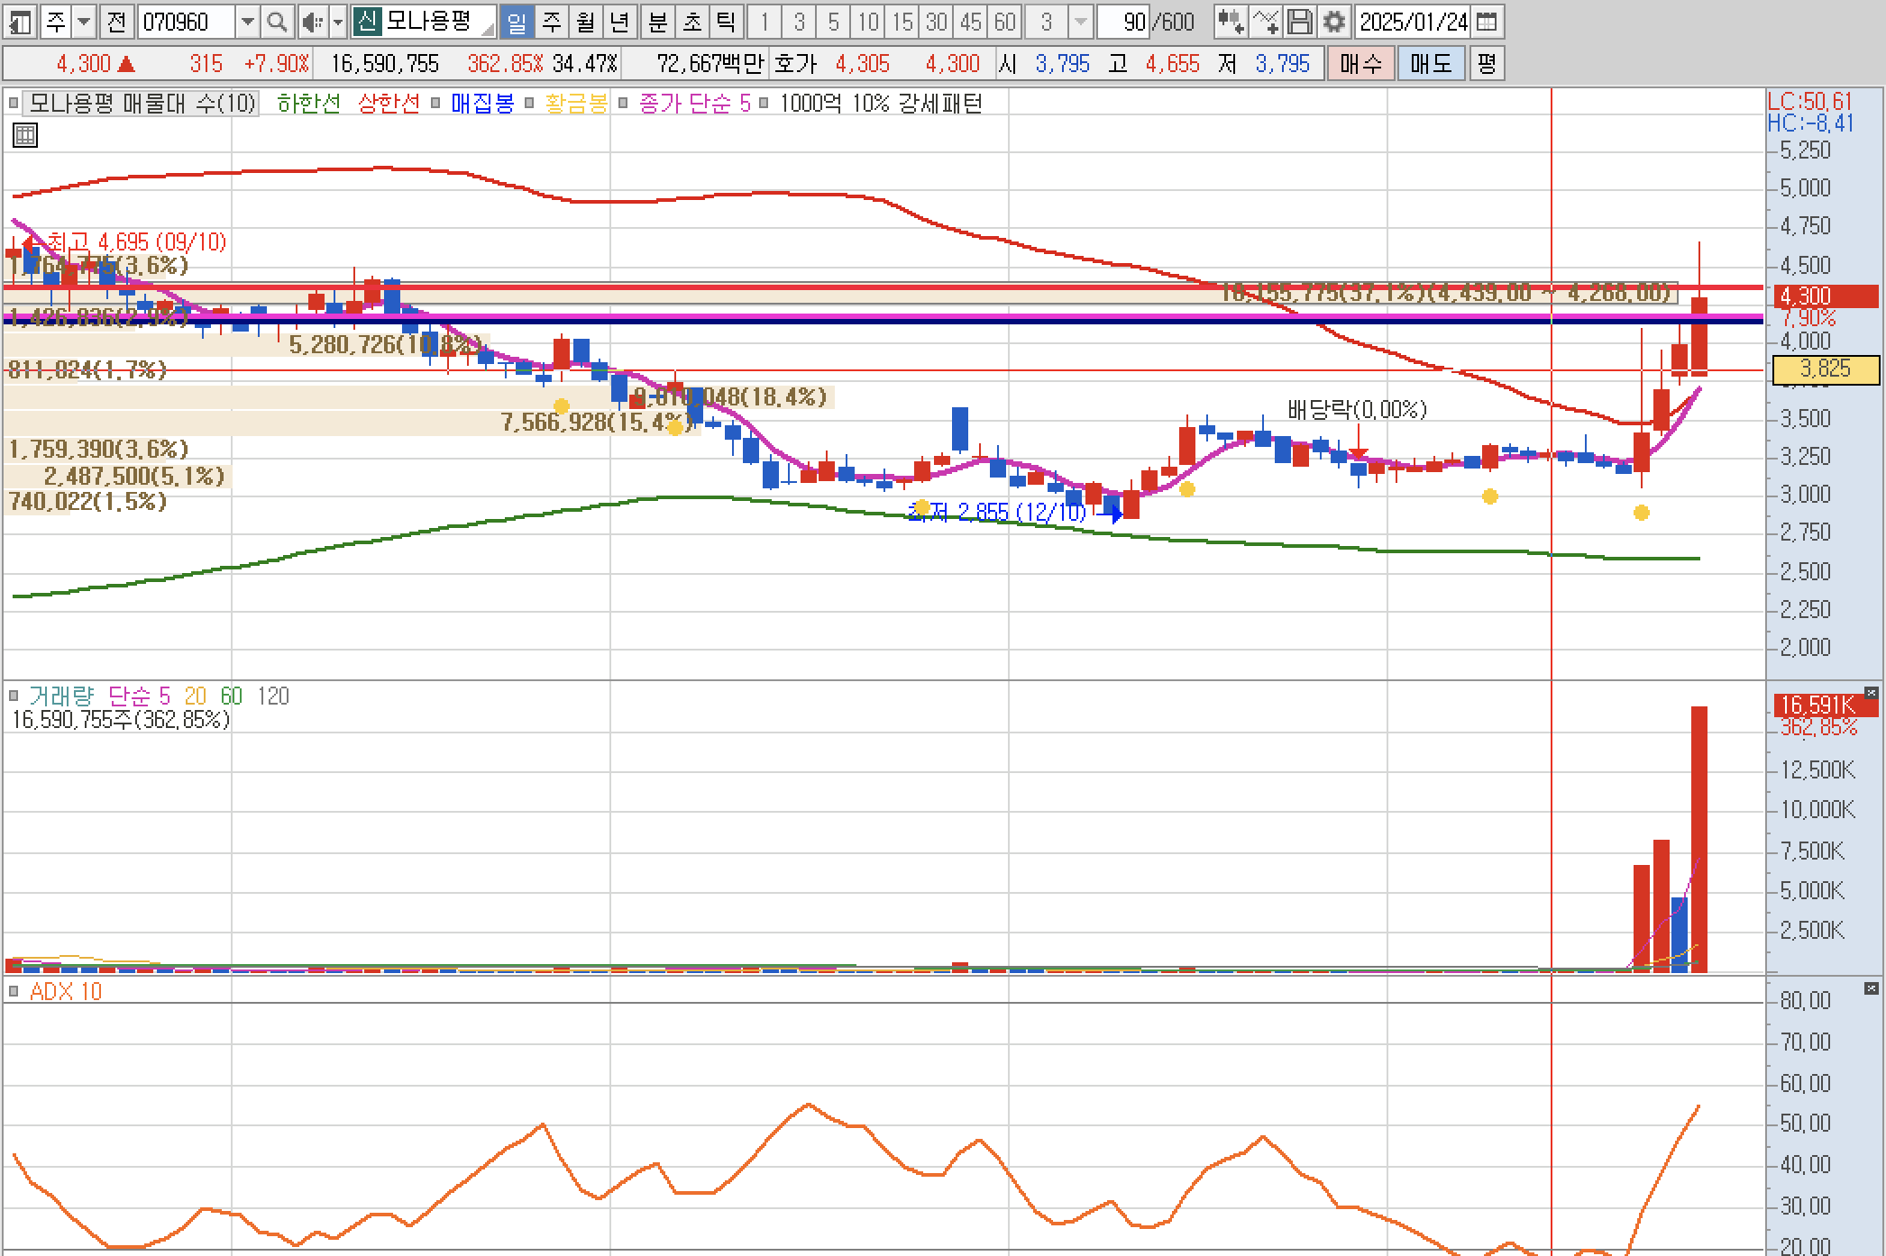Image resolution: width=1886 pixels, height=1256 pixels.
Task: Open the 주 market type dropdown
Action: click(x=84, y=22)
